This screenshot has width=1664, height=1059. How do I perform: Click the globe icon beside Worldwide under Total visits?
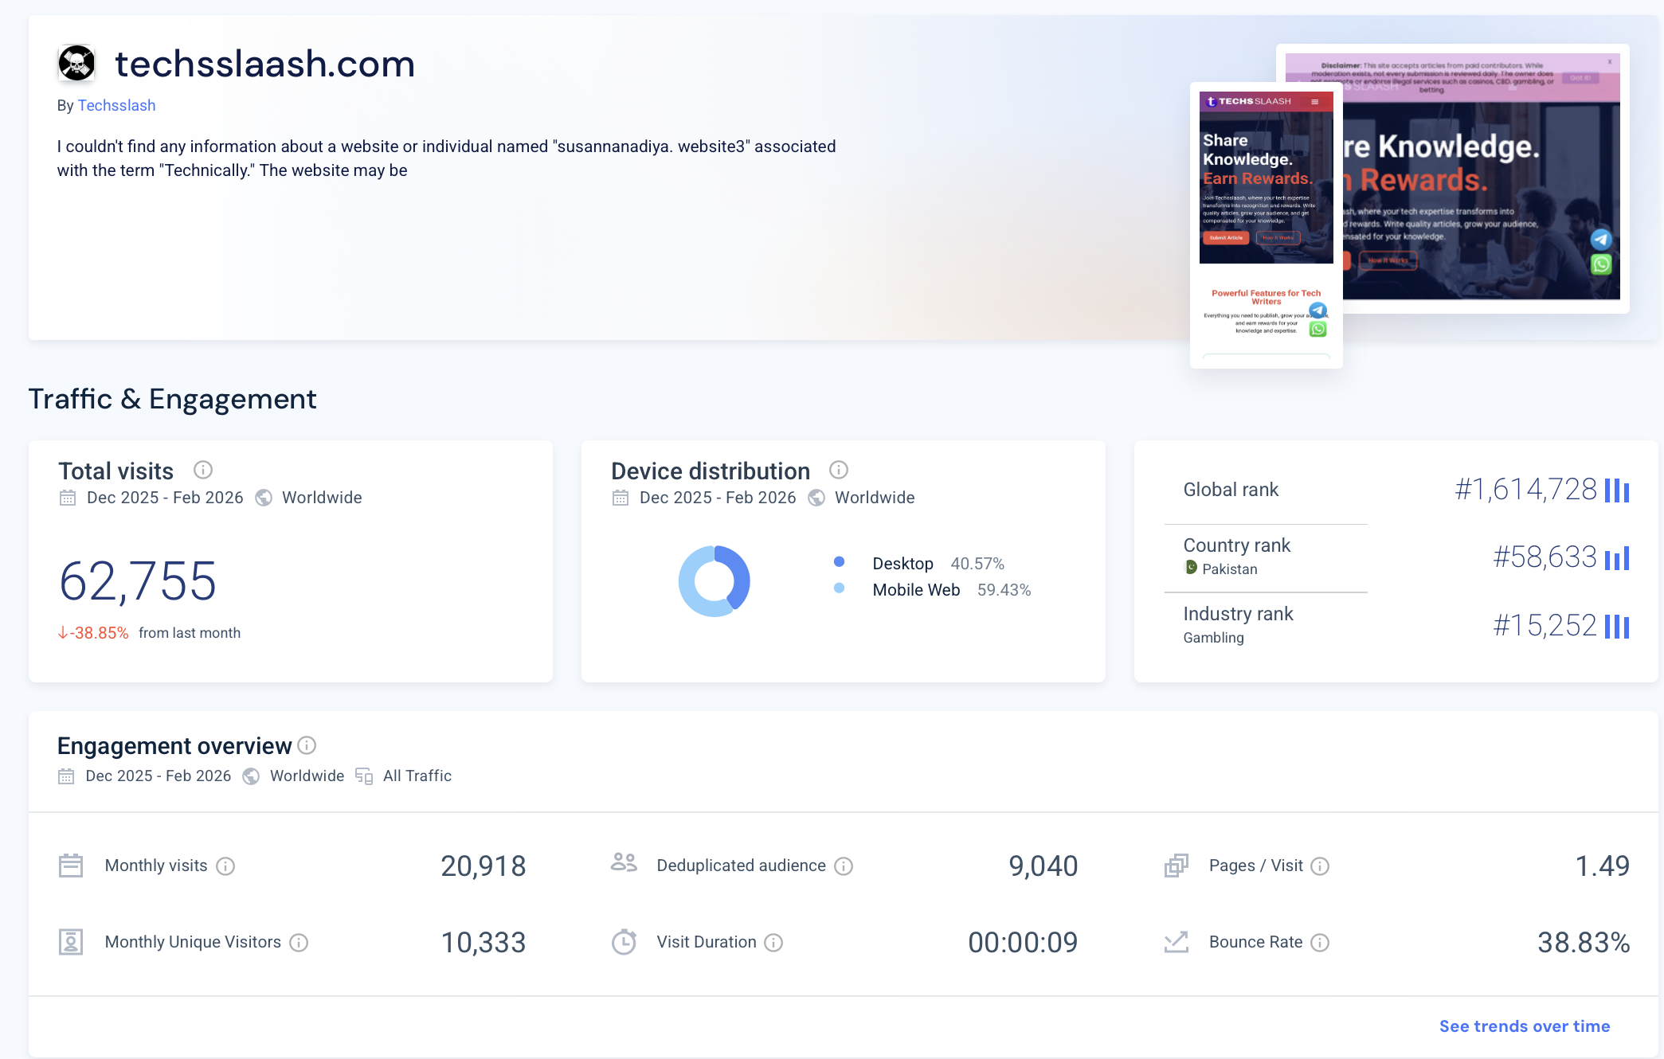pyautogui.click(x=263, y=498)
